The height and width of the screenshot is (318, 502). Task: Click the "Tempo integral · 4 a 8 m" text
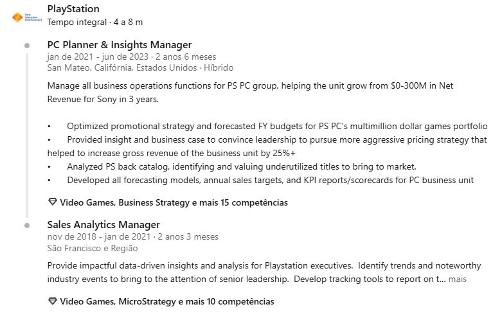[x=95, y=22]
